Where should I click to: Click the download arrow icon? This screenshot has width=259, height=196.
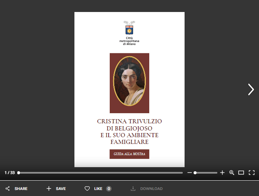coord(133,189)
